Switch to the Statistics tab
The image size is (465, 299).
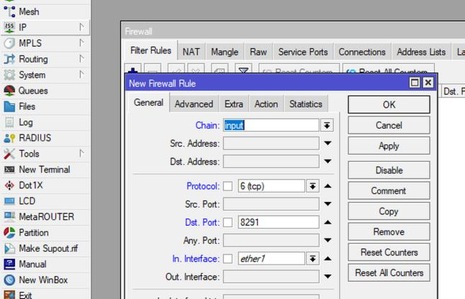coord(306,104)
